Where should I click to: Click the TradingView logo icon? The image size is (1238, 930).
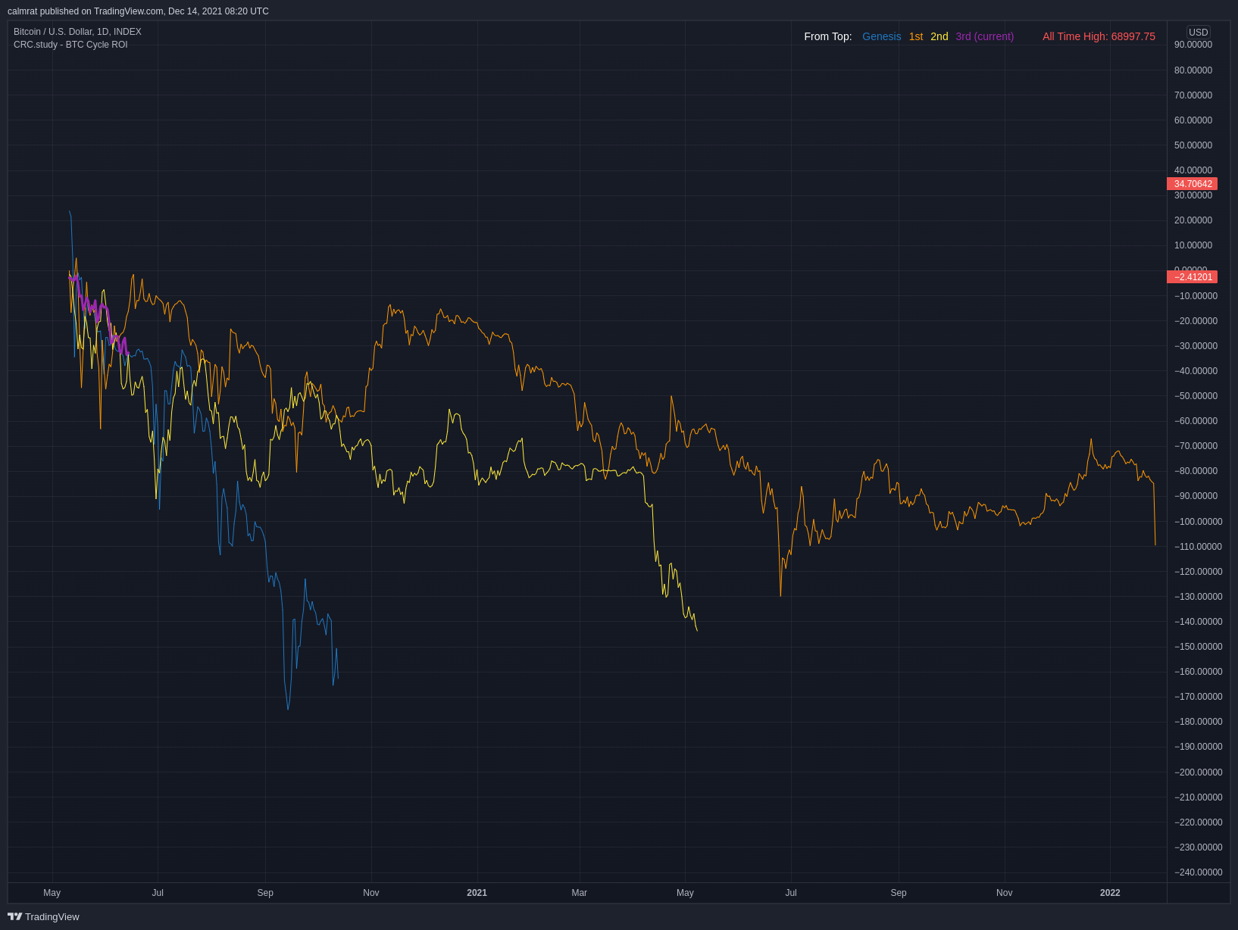click(14, 916)
